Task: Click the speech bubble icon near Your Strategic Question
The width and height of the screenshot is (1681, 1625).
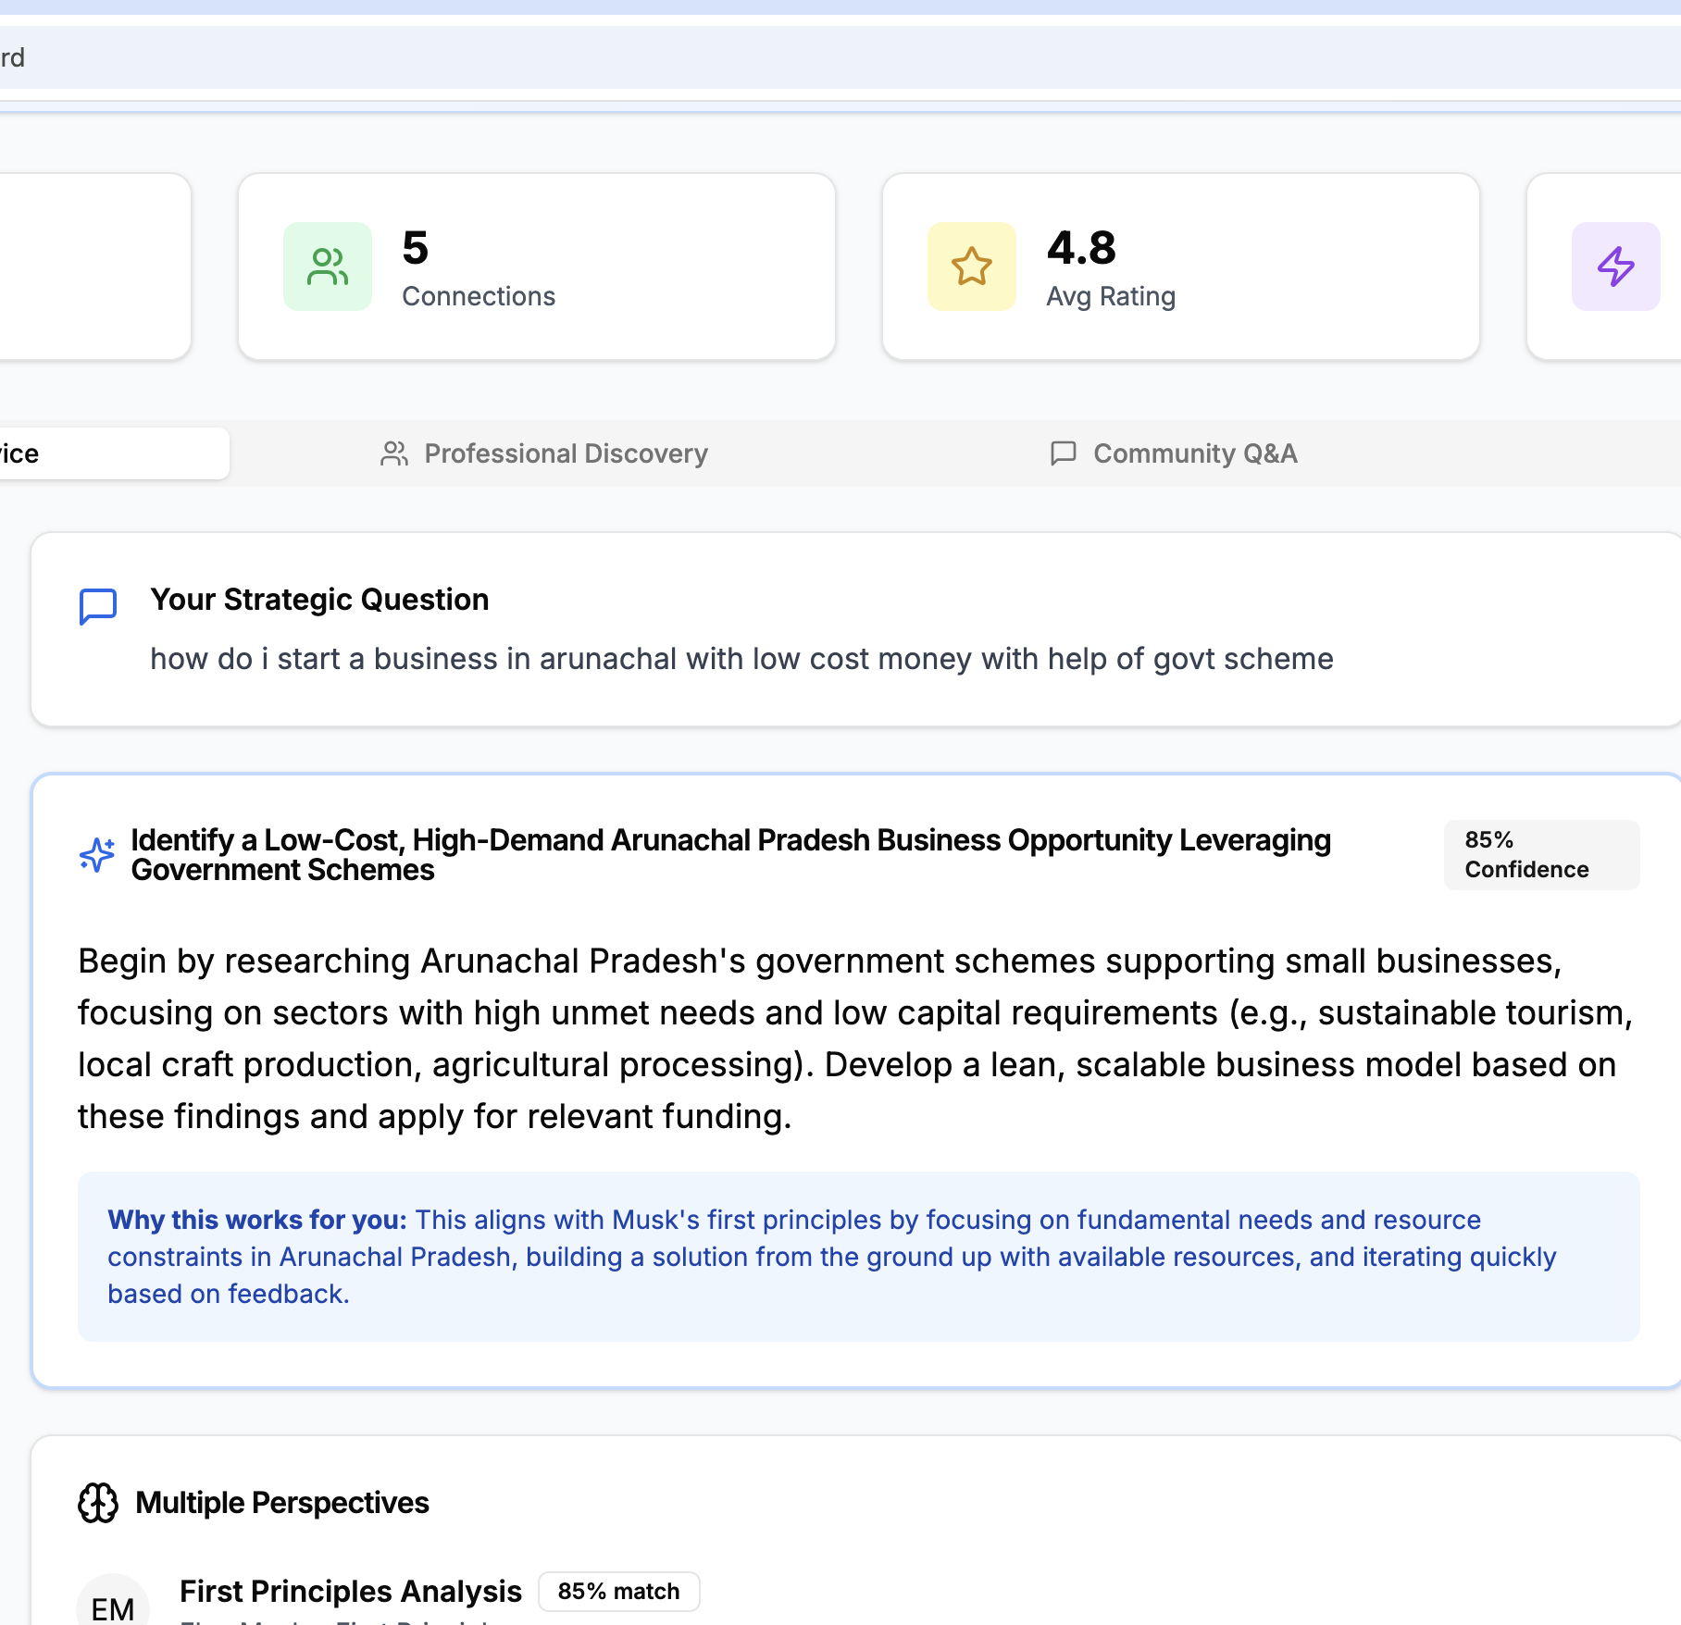Action: pos(98,606)
